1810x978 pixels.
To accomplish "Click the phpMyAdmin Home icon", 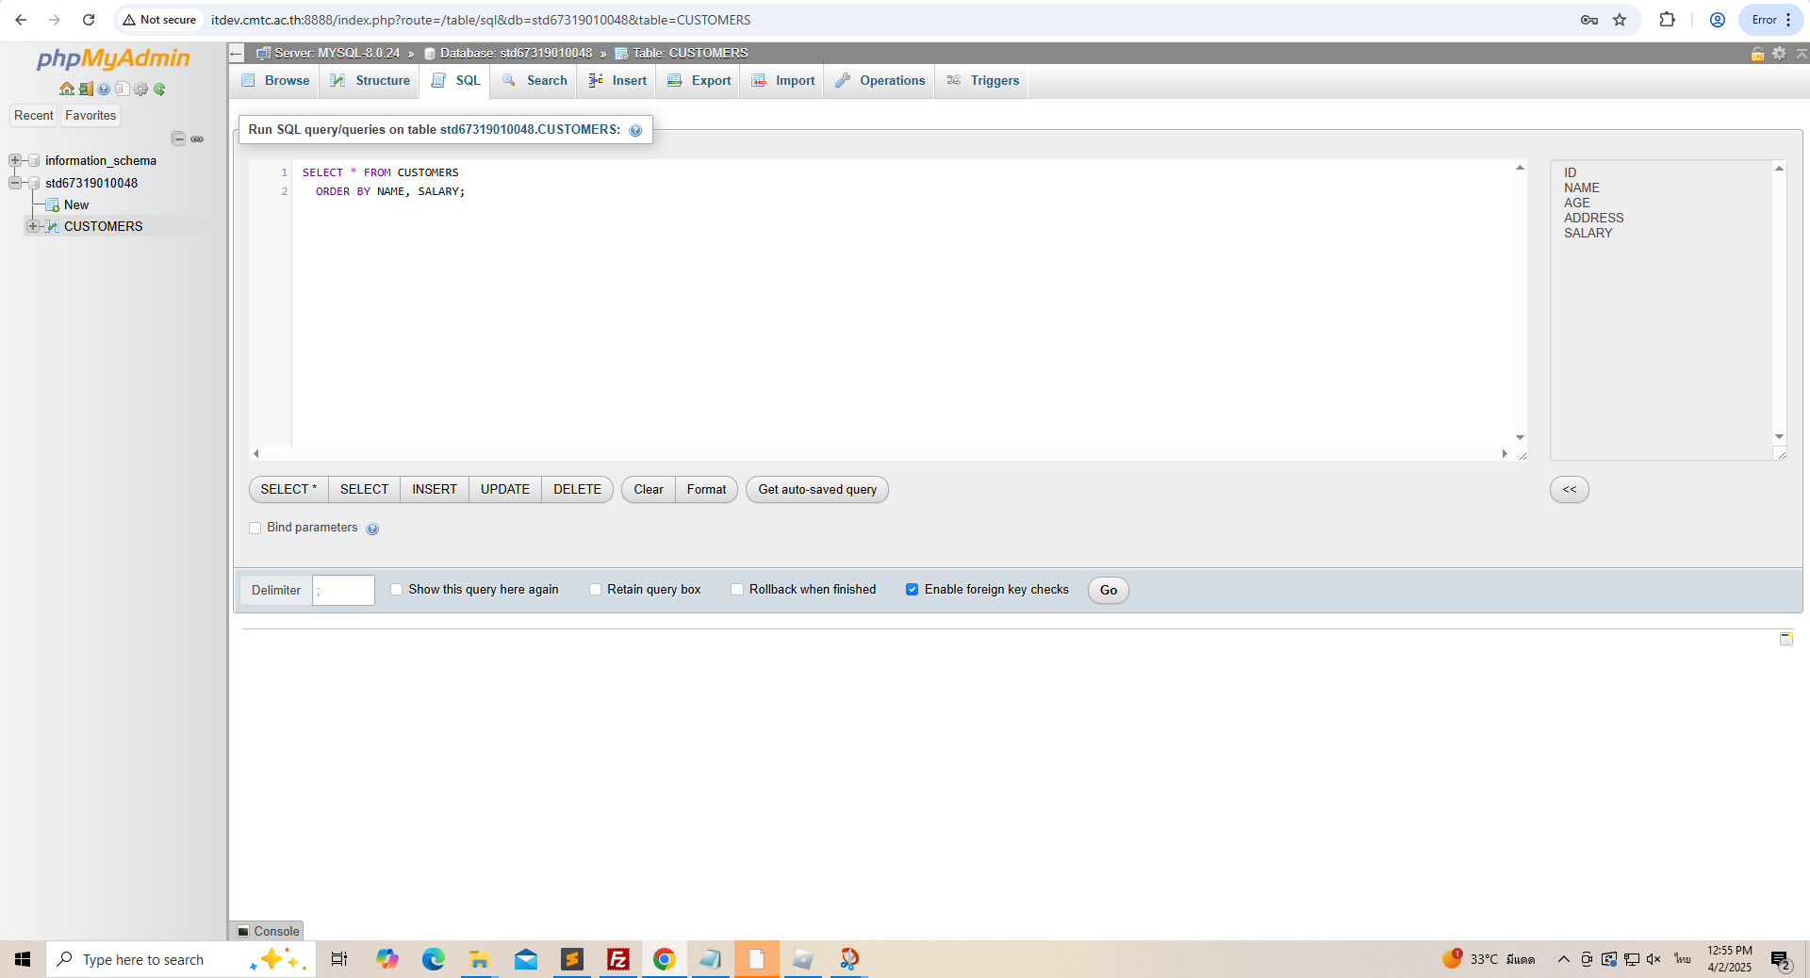I will 66,89.
